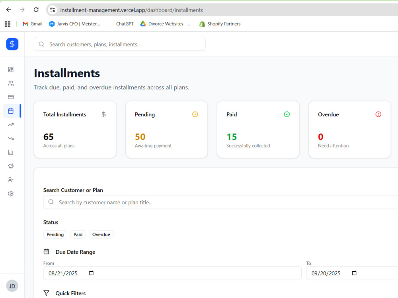Open the credit card plans icon in the sidebar

[11, 97]
